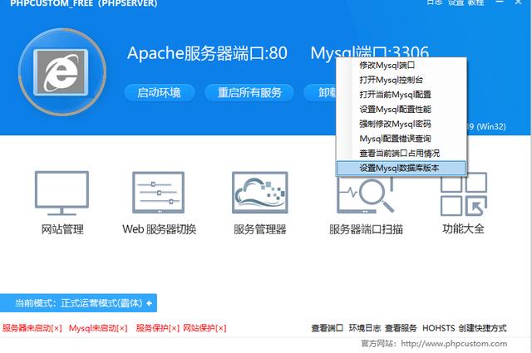Select 设置Mysql配置性能 in the menu

pyautogui.click(x=401, y=109)
